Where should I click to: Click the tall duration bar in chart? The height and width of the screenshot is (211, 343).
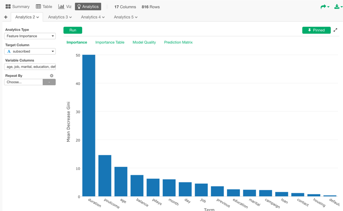(x=88, y=125)
